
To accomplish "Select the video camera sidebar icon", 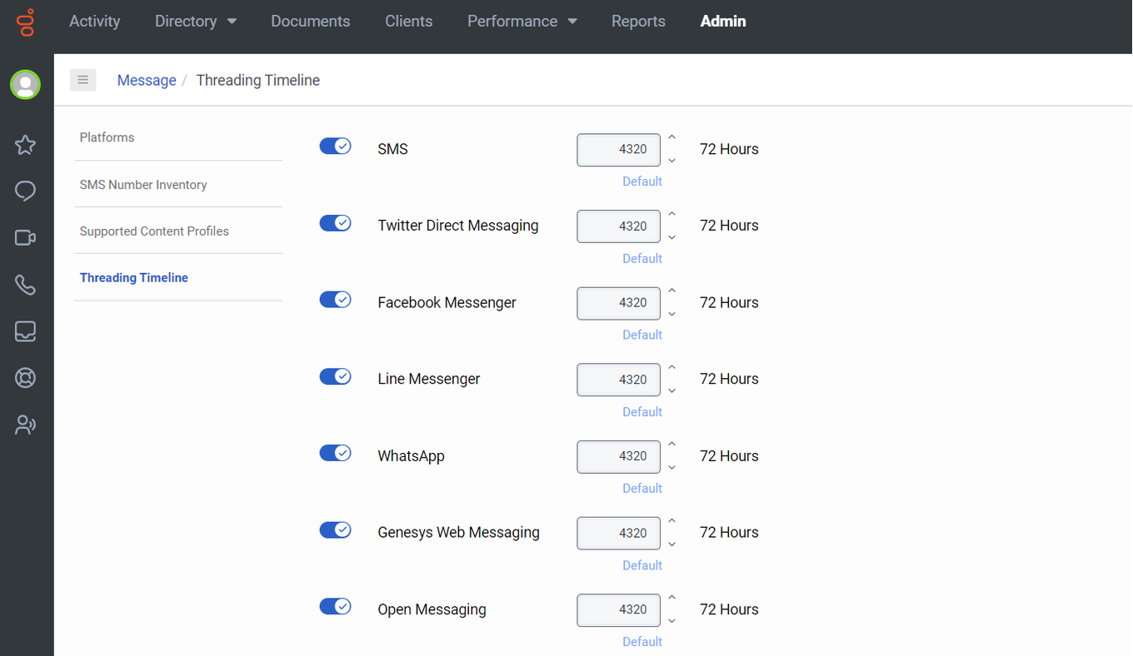I will (x=25, y=237).
